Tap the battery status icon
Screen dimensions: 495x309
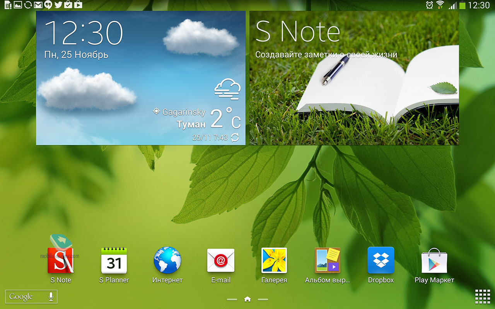click(x=462, y=5)
